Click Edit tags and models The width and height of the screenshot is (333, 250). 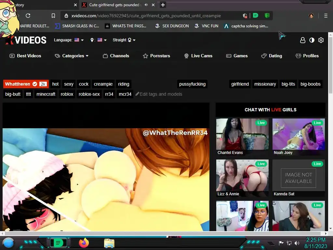(159, 94)
